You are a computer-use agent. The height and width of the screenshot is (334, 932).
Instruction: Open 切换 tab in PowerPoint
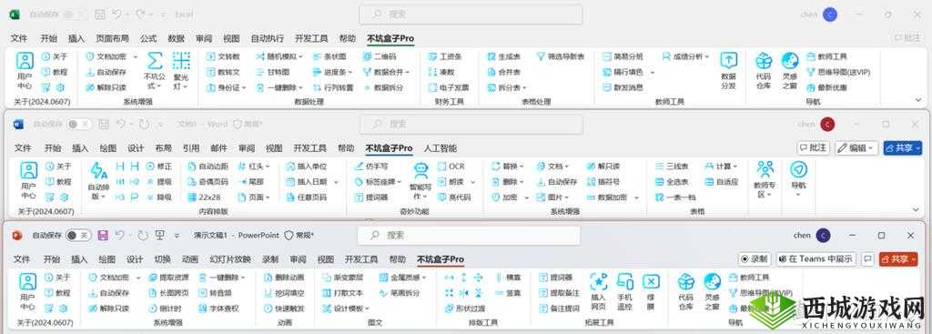[163, 259]
